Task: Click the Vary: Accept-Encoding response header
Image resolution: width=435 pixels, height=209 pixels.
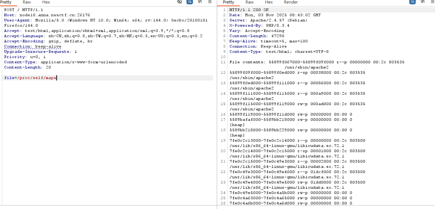Action: [x=257, y=31]
